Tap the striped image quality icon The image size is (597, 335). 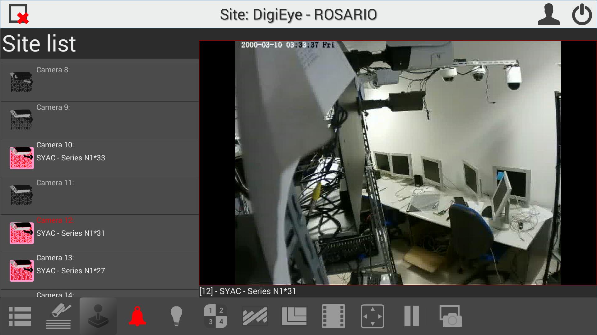coord(255,316)
